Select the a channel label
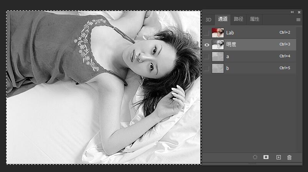 227,57
